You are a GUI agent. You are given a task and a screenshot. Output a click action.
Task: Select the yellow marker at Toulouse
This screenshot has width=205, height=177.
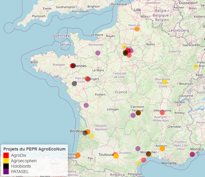116,156
